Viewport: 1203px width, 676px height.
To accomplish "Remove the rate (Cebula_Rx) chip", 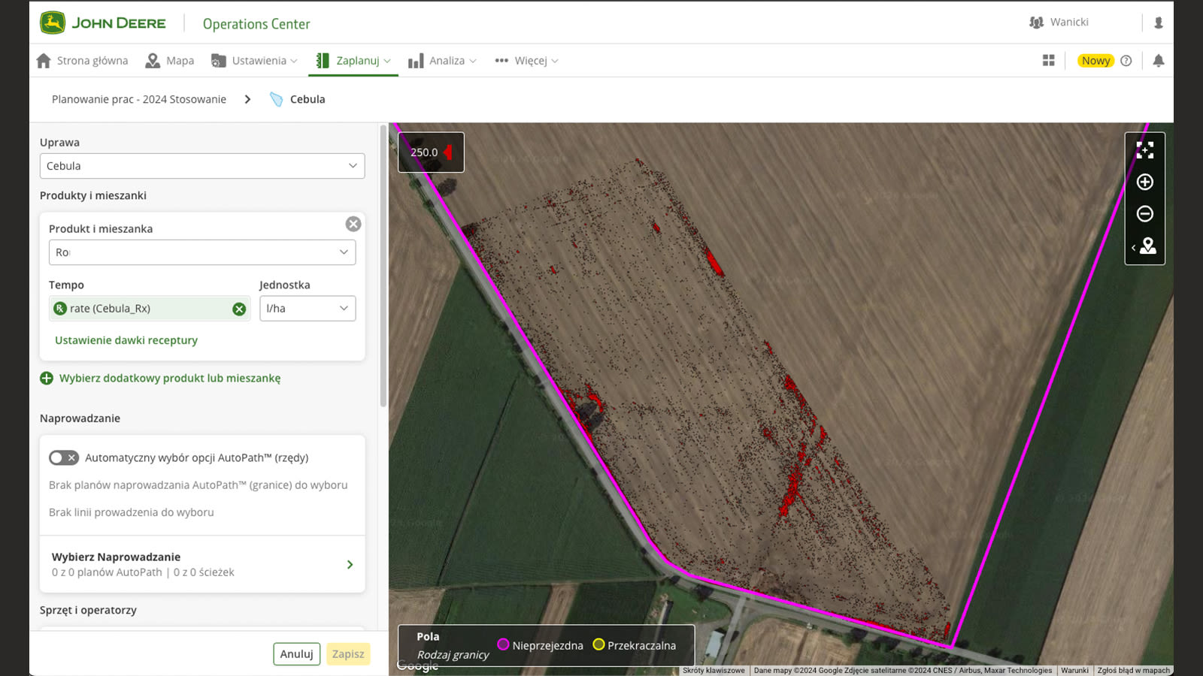I will 239,308.
